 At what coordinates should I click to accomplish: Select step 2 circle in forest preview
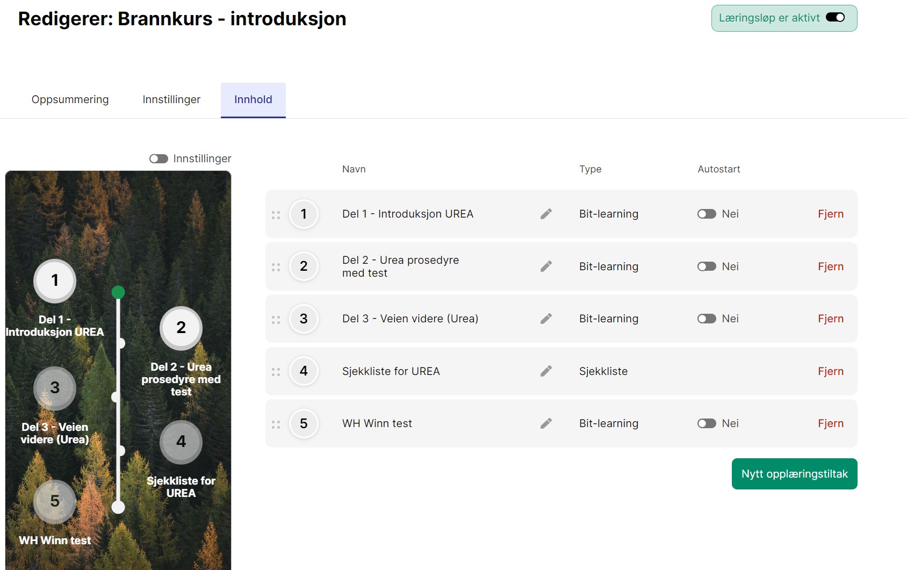coord(181,328)
